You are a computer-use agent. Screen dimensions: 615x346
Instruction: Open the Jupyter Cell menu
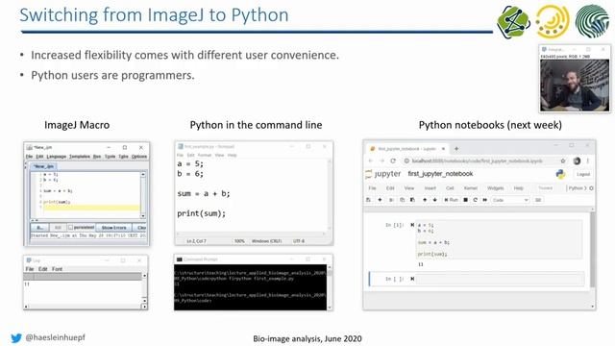(x=450, y=188)
